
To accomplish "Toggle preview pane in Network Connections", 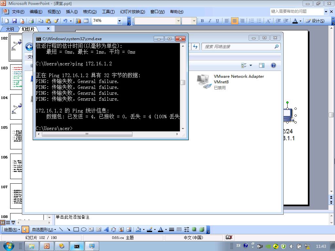I will (x=261, y=65).
